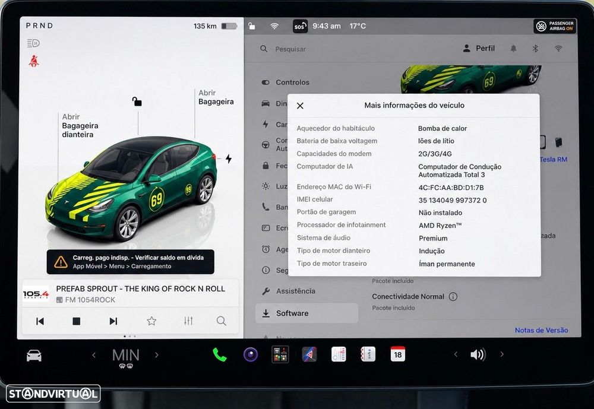
Task: Tap the headlight indicator icon
Action: (x=33, y=43)
